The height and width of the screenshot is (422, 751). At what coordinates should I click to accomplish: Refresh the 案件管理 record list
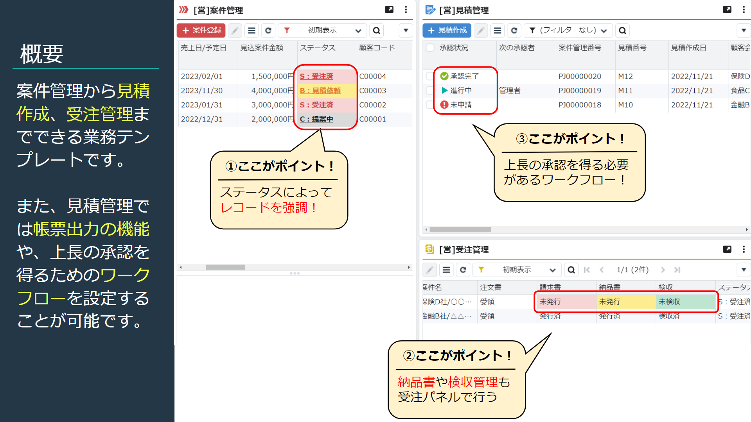[268, 30]
